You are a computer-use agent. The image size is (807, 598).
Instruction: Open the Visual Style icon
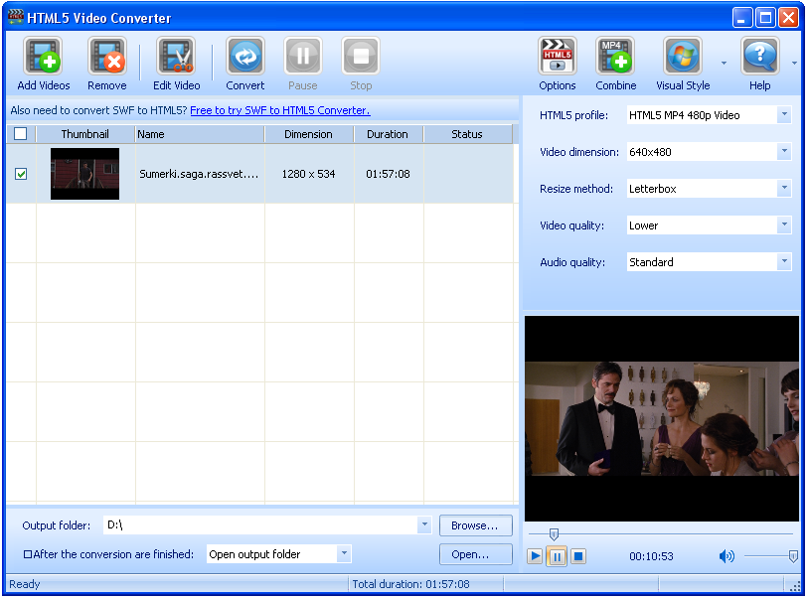click(683, 56)
